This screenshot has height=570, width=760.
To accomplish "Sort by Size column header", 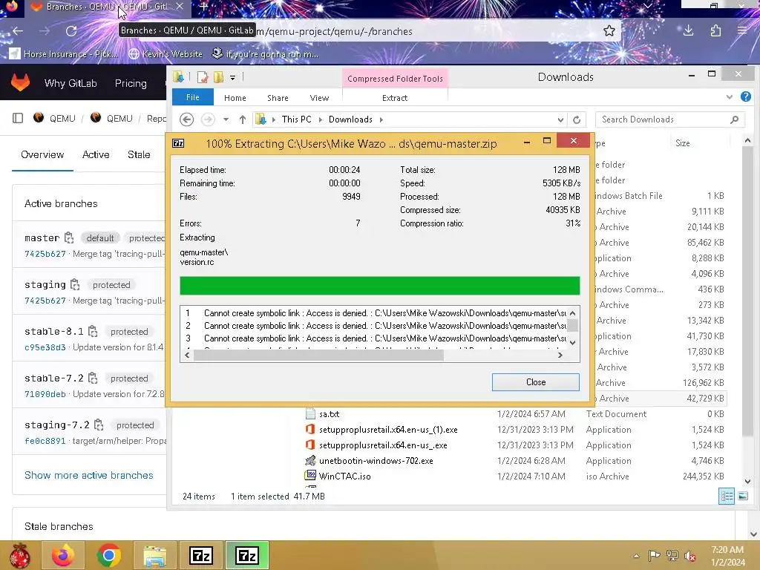I will click(683, 143).
